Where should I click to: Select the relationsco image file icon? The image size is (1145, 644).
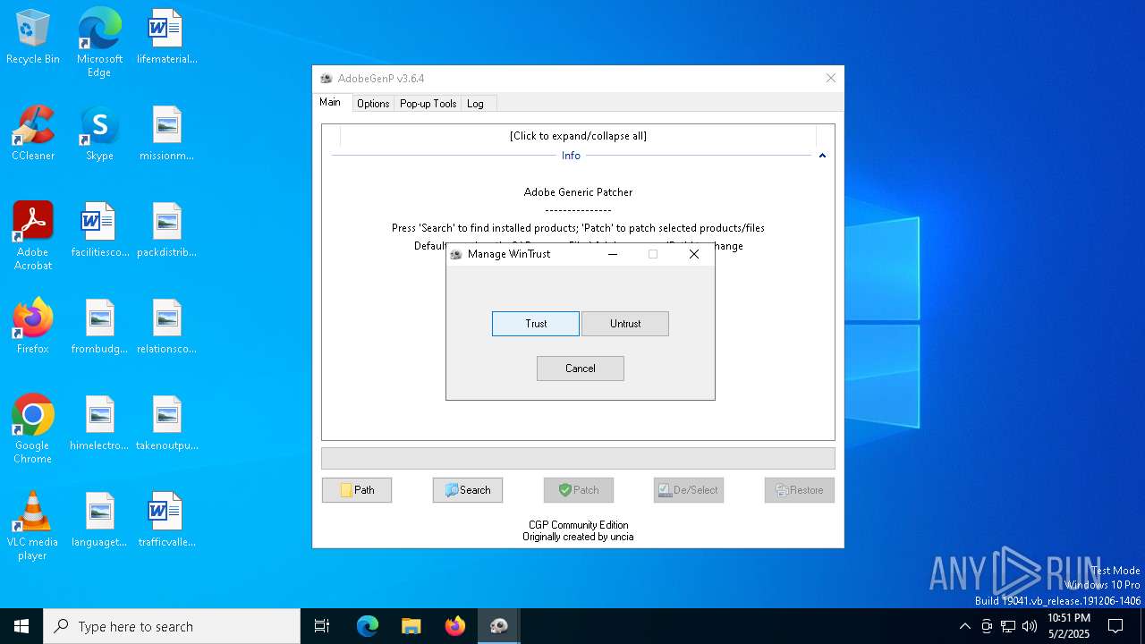(x=166, y=327)
